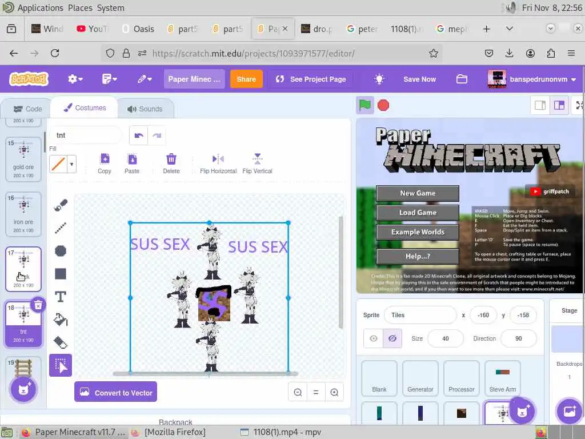The height and width of the screenshot is (439, 585).
Task: Switch to large stage layout
Action: (x=559, y=106)
